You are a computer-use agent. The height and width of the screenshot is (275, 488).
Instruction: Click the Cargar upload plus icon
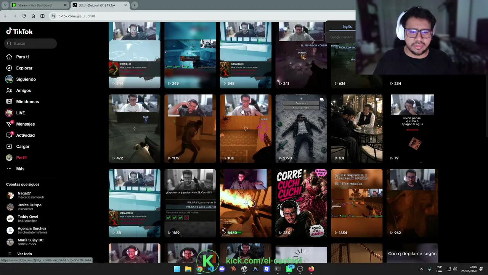click(9, 146)
